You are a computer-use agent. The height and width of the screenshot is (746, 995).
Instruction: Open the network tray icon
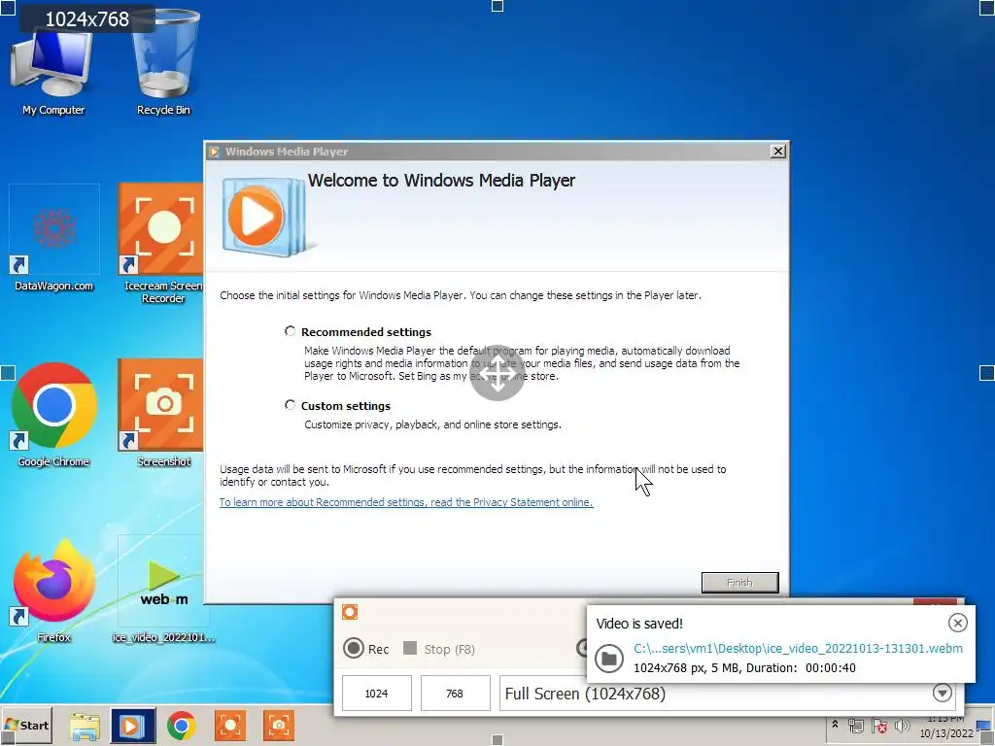click(856, 726)
